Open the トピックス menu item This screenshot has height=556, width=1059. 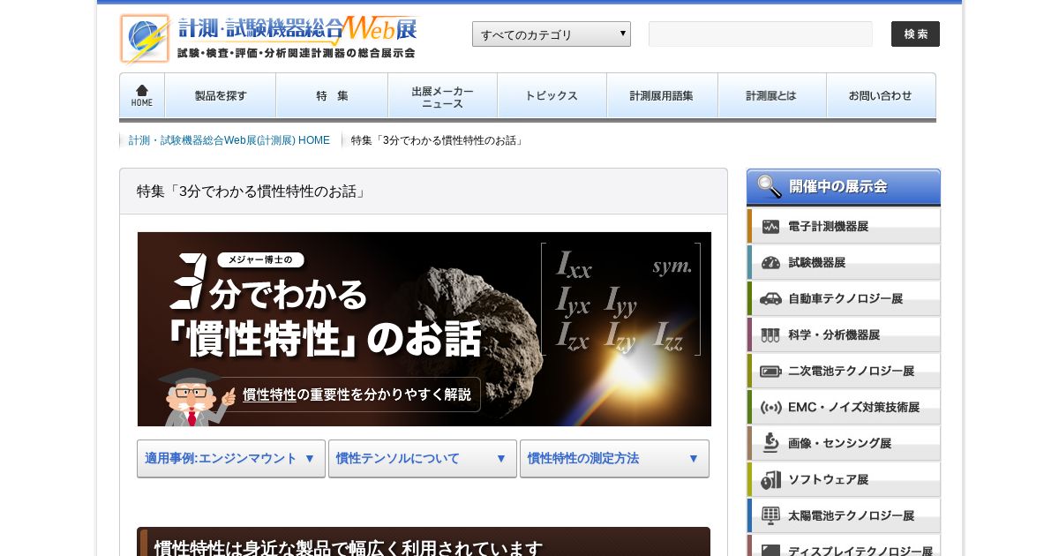point(552,95)
